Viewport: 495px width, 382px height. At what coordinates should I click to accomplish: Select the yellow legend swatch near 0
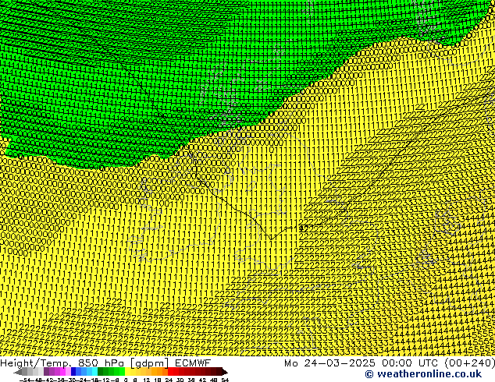point(127,371)
